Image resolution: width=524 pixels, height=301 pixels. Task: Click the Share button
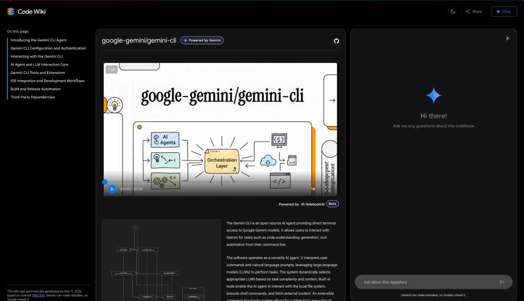pyautogui.click(x=474, y=11)
